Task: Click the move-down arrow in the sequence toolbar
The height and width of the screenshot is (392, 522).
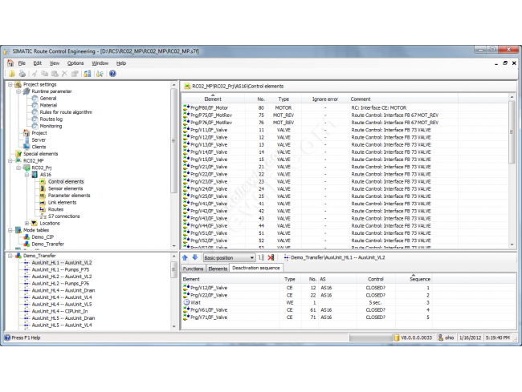Action: point(194,257)
